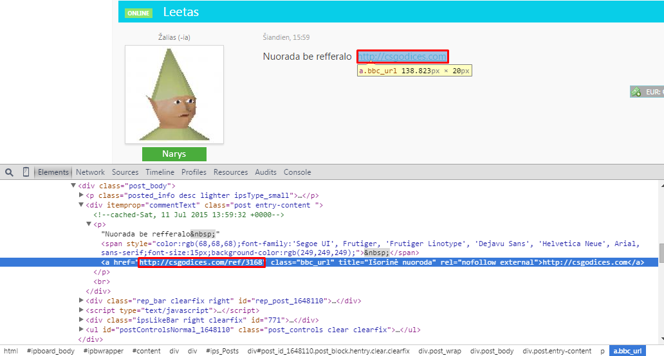Expand the rep_bar div node
Viewport: 664px width, 356px height.
tap(81, 300)
